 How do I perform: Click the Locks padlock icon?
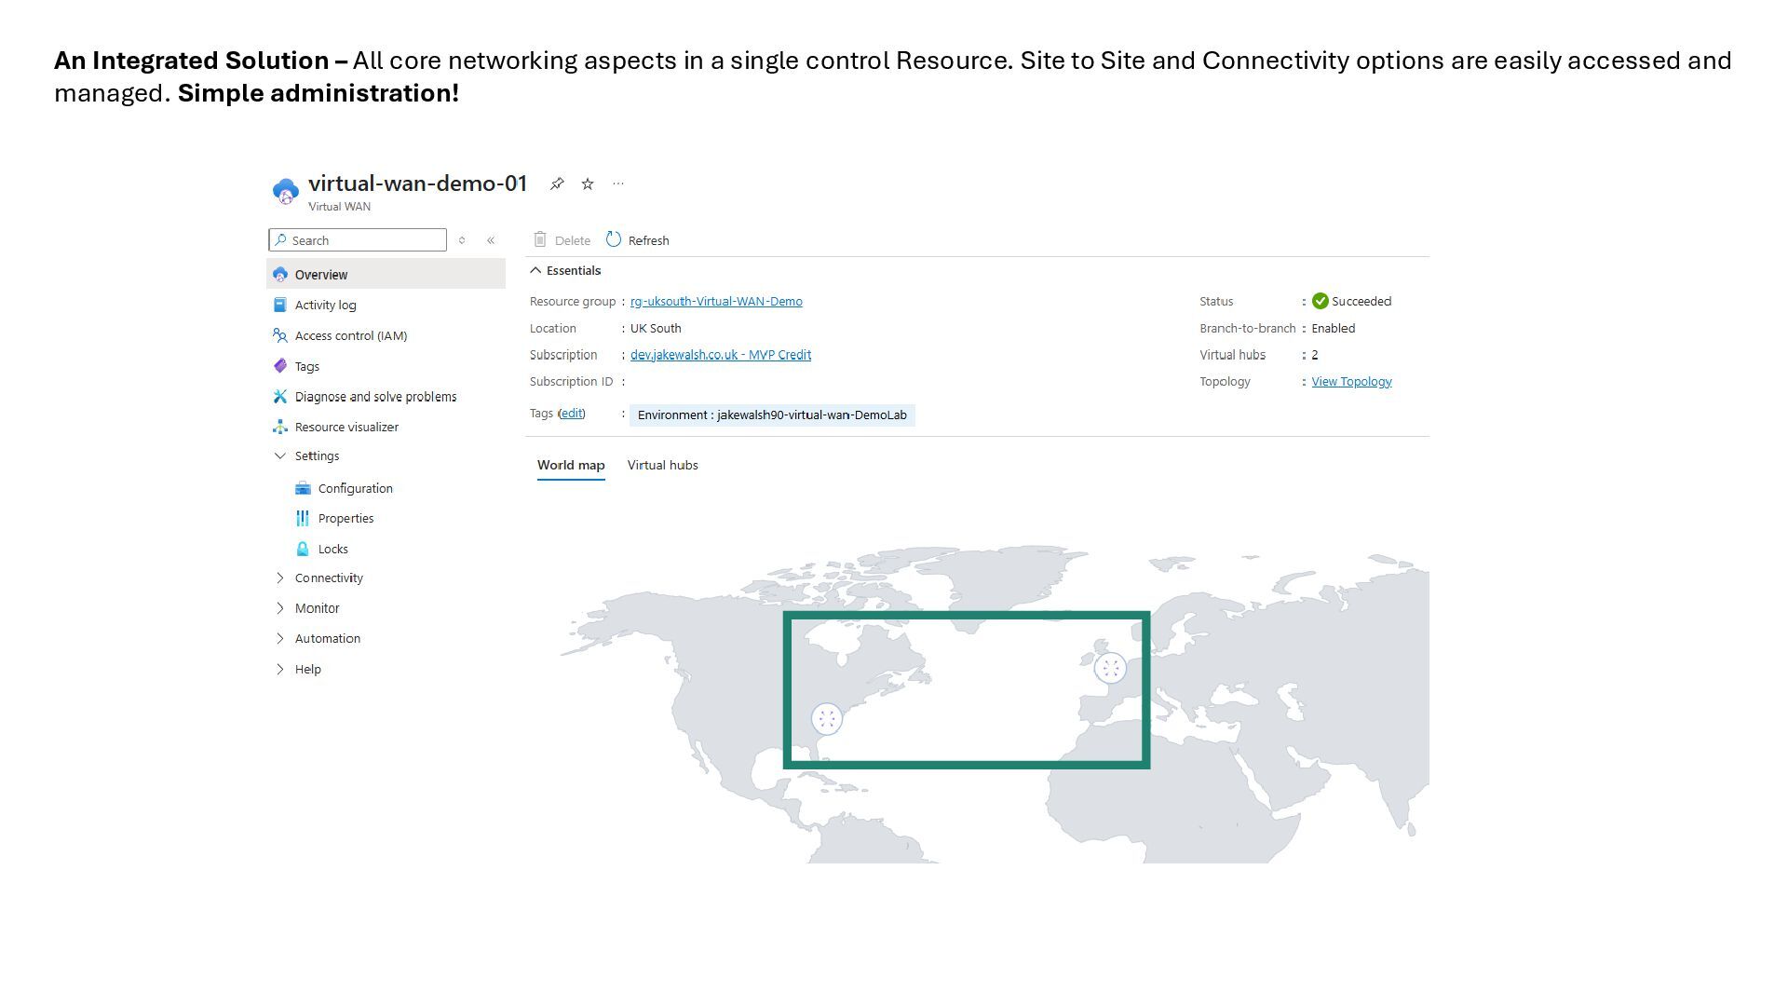[x=303, y=549]
